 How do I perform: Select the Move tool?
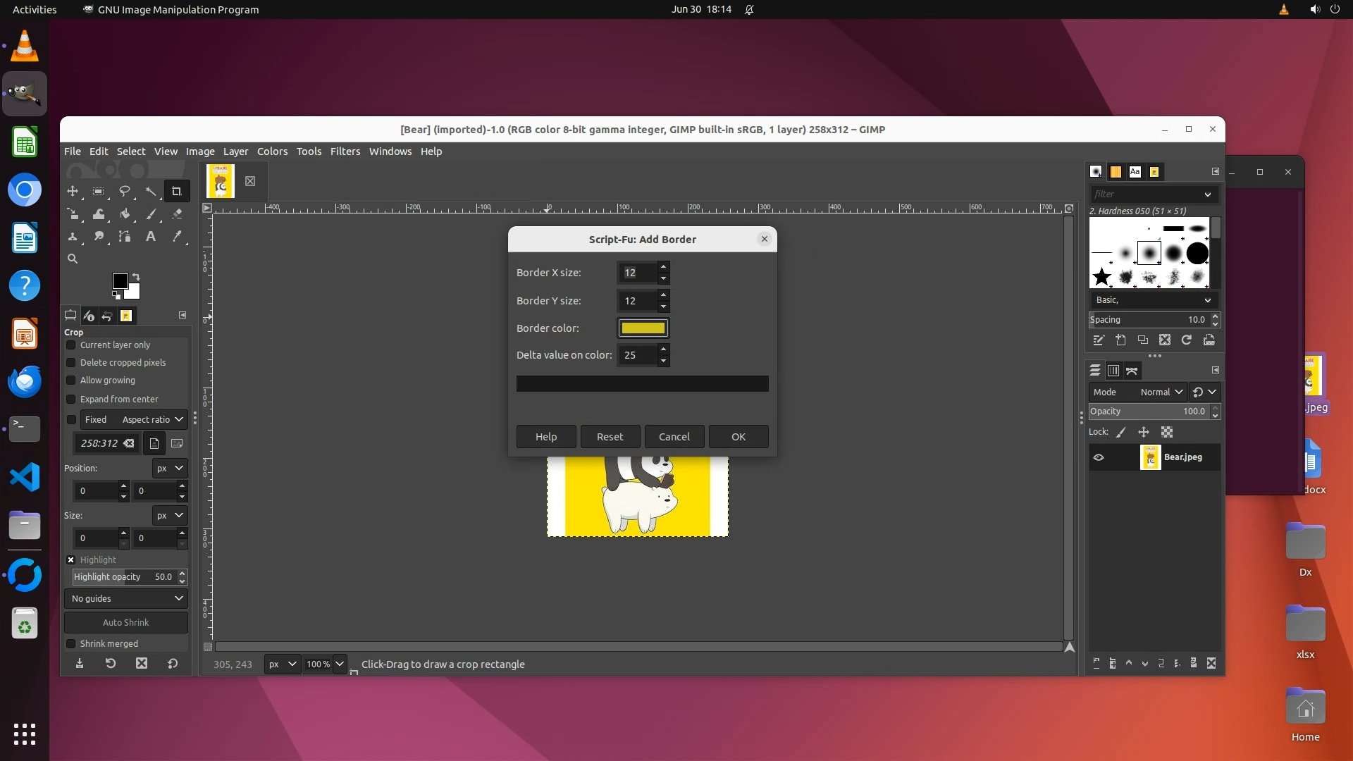[x=73, y=191]
